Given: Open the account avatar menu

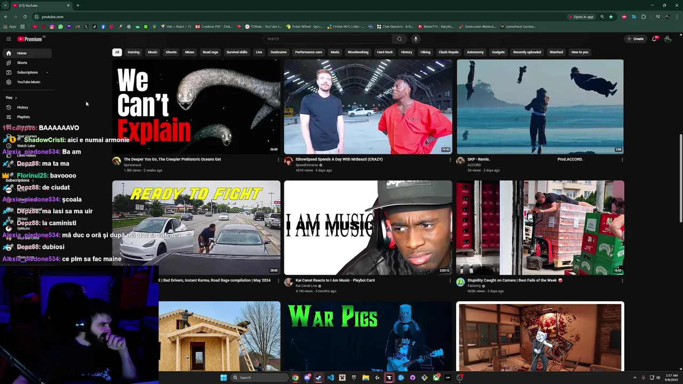Looking at the screenshot, I should pyautogui.click(x=668, y=39).
